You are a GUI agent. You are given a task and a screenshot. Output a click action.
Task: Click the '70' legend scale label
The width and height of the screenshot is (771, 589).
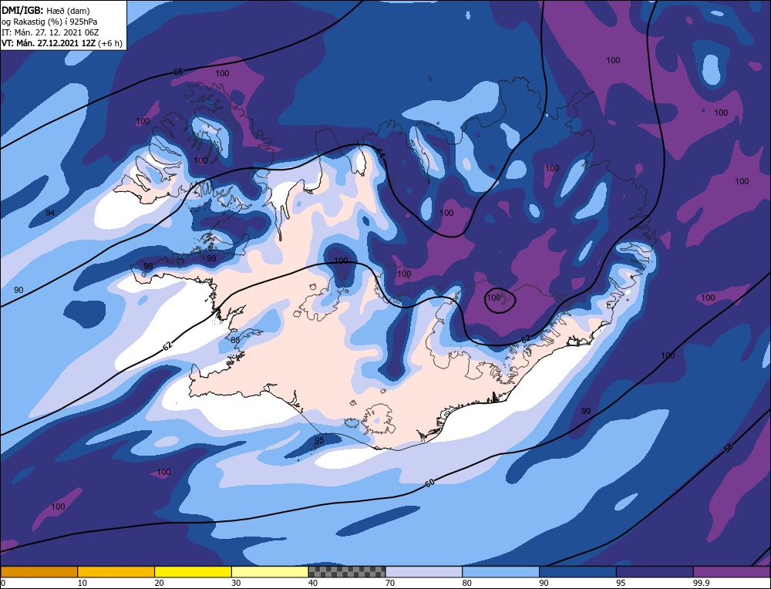390,583
